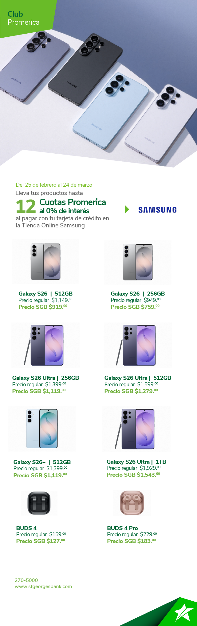
Task: Click the green arrow beside Samsung logo
Action: point(127,209)
